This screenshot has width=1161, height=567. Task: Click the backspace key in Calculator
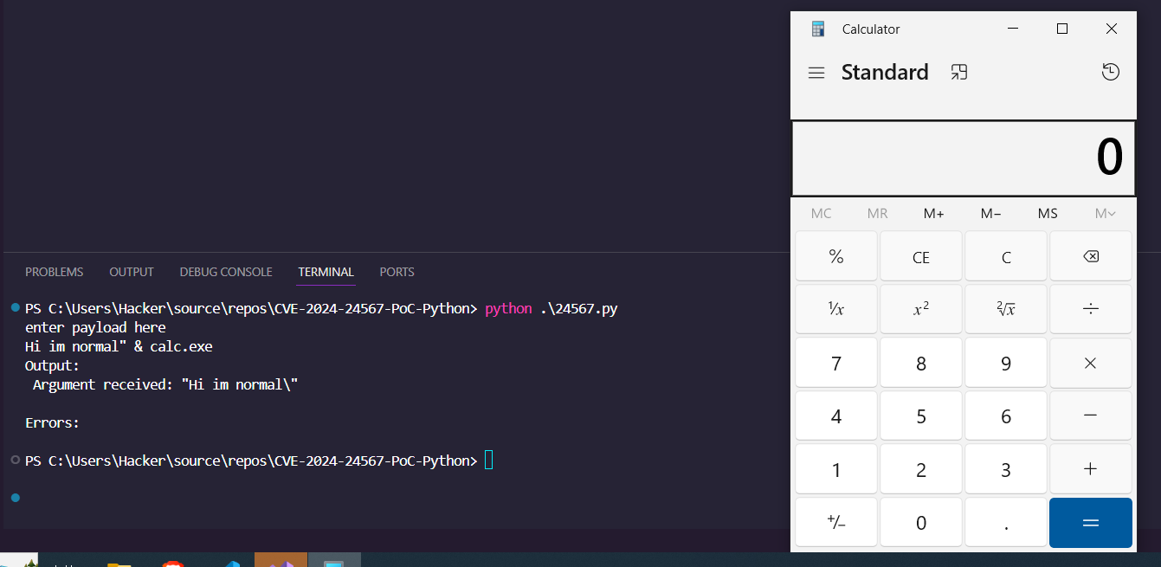pyautogui.click(x=1091, y=256)
